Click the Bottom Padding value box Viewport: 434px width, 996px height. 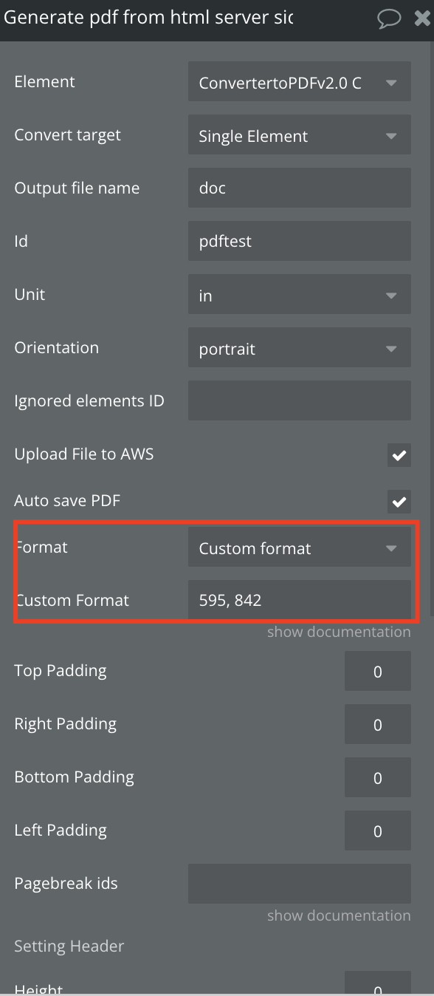tap(378, 777)
